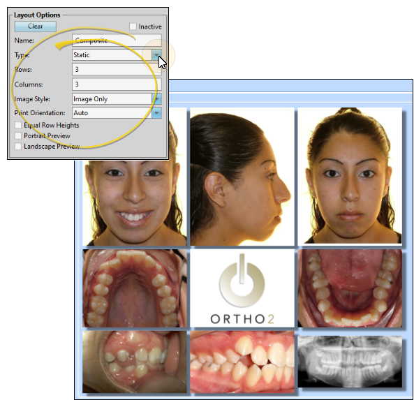
Task: Toggle the Inactive checkbox
Action: coord(133,27)
